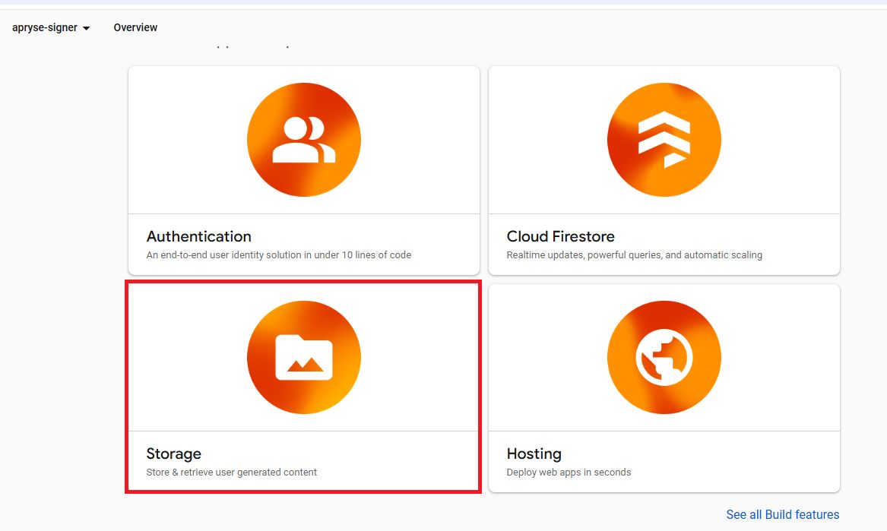Follow the See all Build features link
The image size is (887, 531).
coord(782,514)
